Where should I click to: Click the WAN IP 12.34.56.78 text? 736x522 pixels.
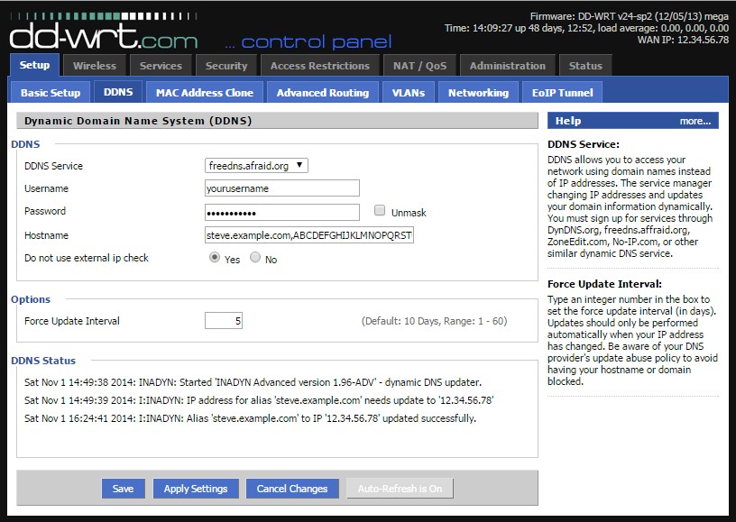[683, 40]
